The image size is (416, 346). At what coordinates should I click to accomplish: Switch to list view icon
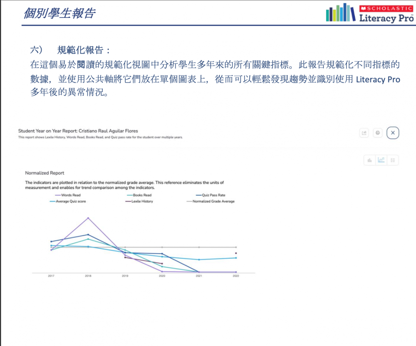pyautogui.click(x=393, y=160)
